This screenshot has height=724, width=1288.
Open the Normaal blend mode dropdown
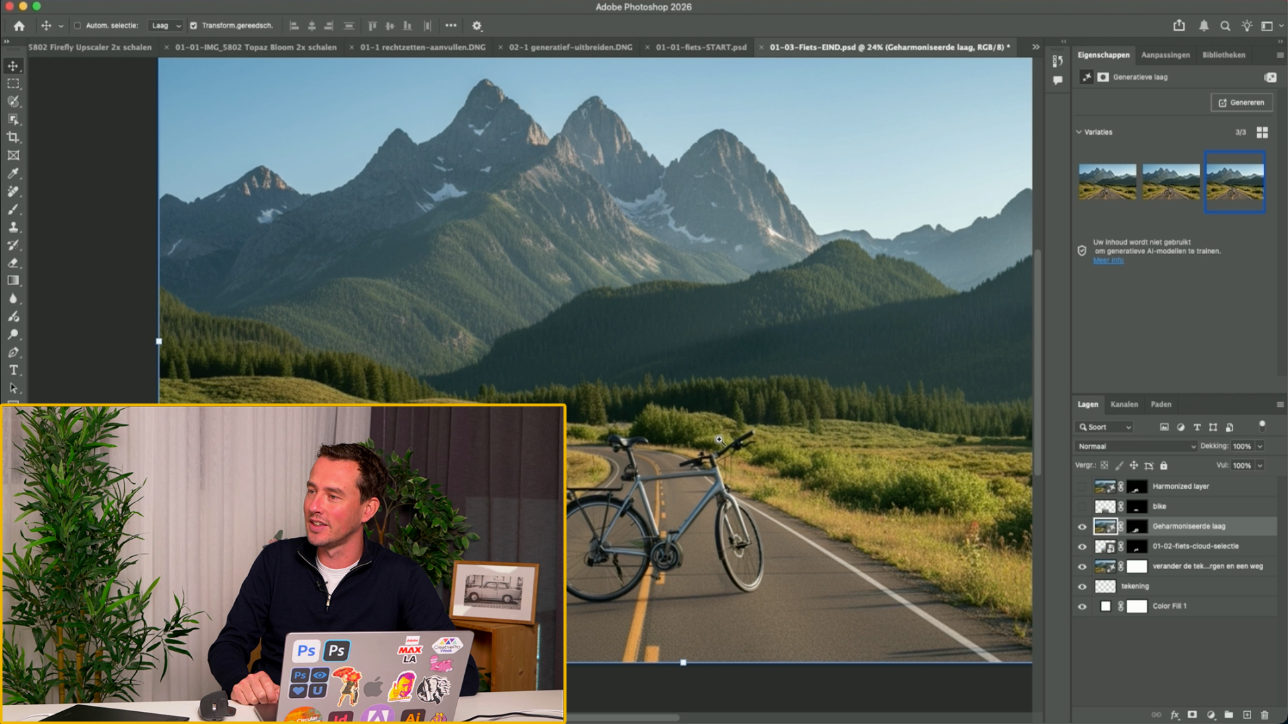coord(1136,446)
